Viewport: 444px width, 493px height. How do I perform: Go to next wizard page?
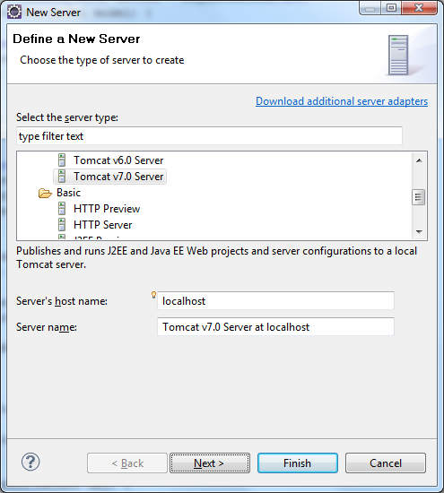[x=210, y=463]
